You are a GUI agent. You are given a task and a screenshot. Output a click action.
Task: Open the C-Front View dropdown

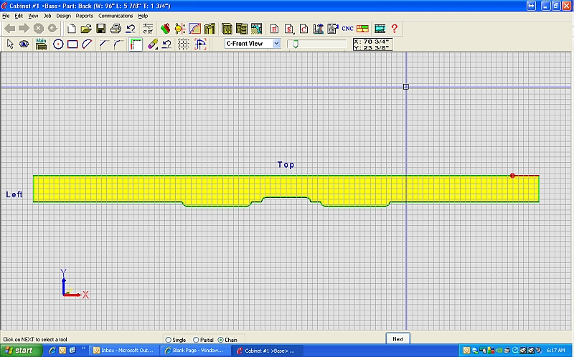276,44
